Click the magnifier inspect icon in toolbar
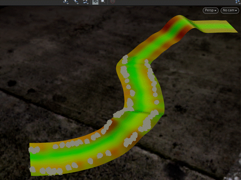 pyautogui.click(x=103, y=2)
